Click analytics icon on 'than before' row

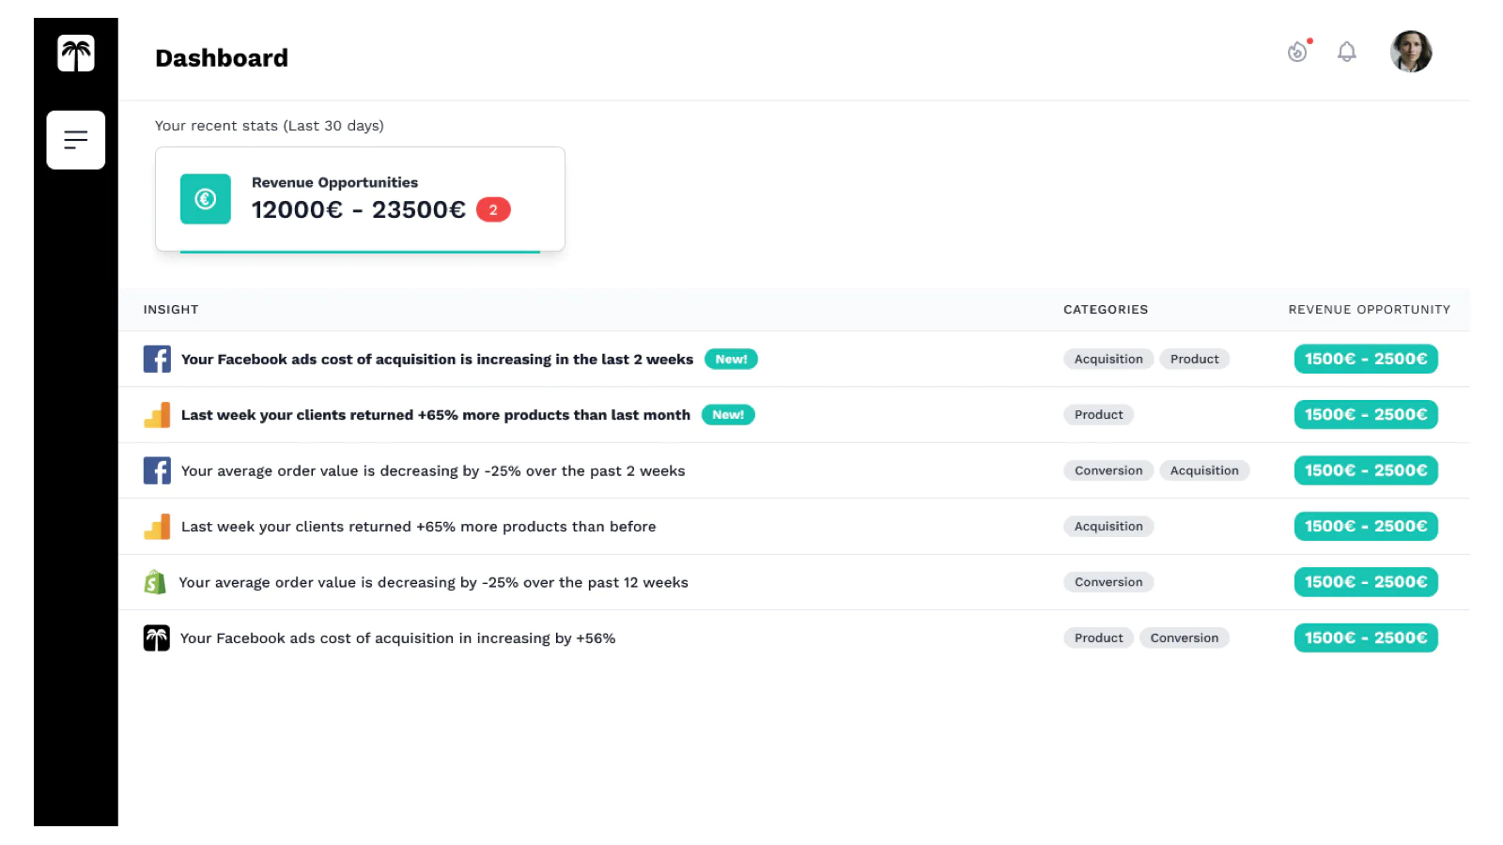pyautogui.click(x=157, y=527)
